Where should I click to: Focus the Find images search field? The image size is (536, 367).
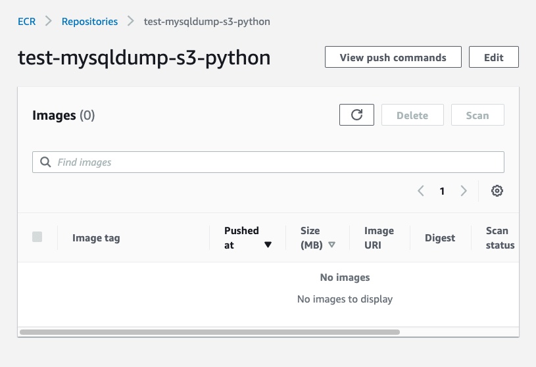pos(276,162)
